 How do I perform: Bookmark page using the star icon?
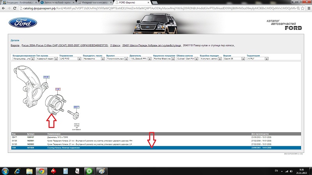click(x=303, y=8)
